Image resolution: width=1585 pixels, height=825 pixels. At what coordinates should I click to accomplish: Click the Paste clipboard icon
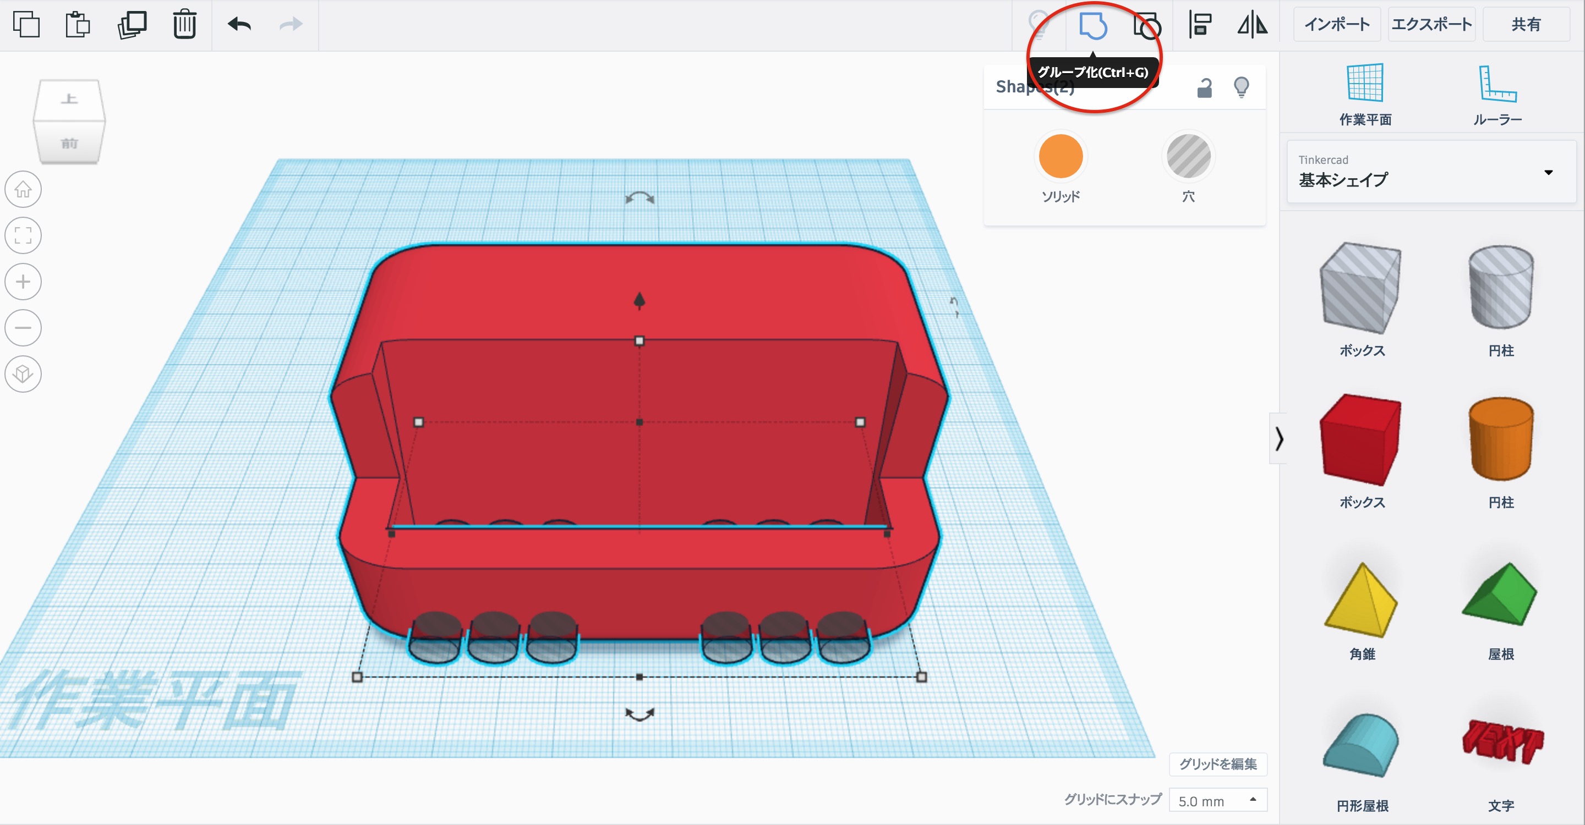[78, 25]
